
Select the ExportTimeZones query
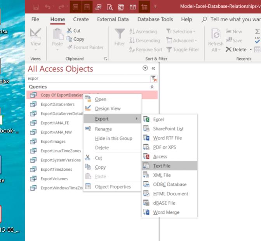pos(56,170)
